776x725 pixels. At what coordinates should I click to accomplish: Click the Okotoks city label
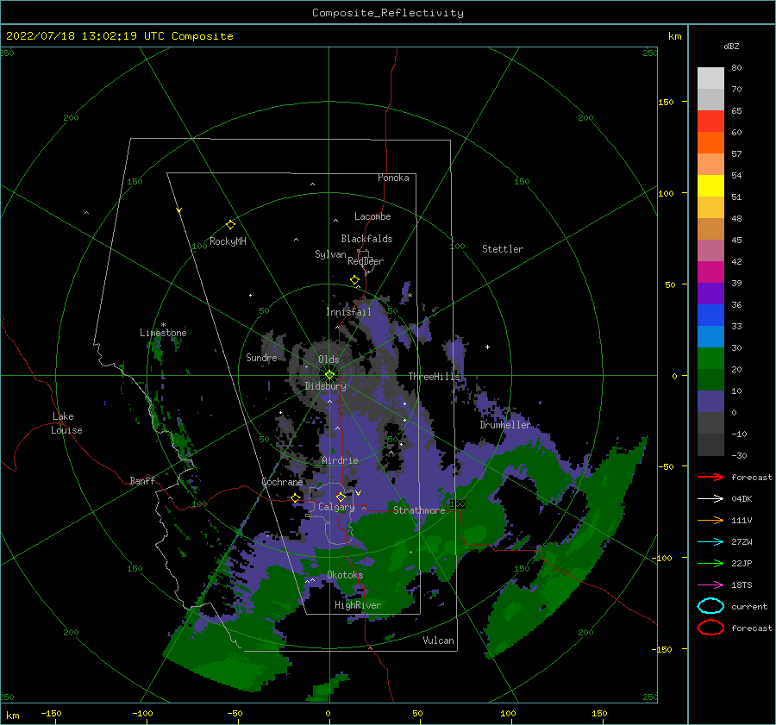click(x=345, y=575)
